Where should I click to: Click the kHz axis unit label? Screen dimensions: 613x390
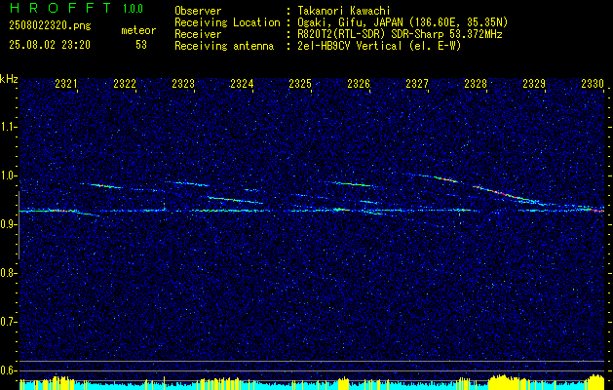tap(9, 79)
